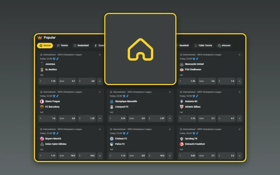Image resolution: width=280 pixels, height=175 pixels.
Task: Favorite the Juventus vs SL Benfica match
Action: click(100, 55)
